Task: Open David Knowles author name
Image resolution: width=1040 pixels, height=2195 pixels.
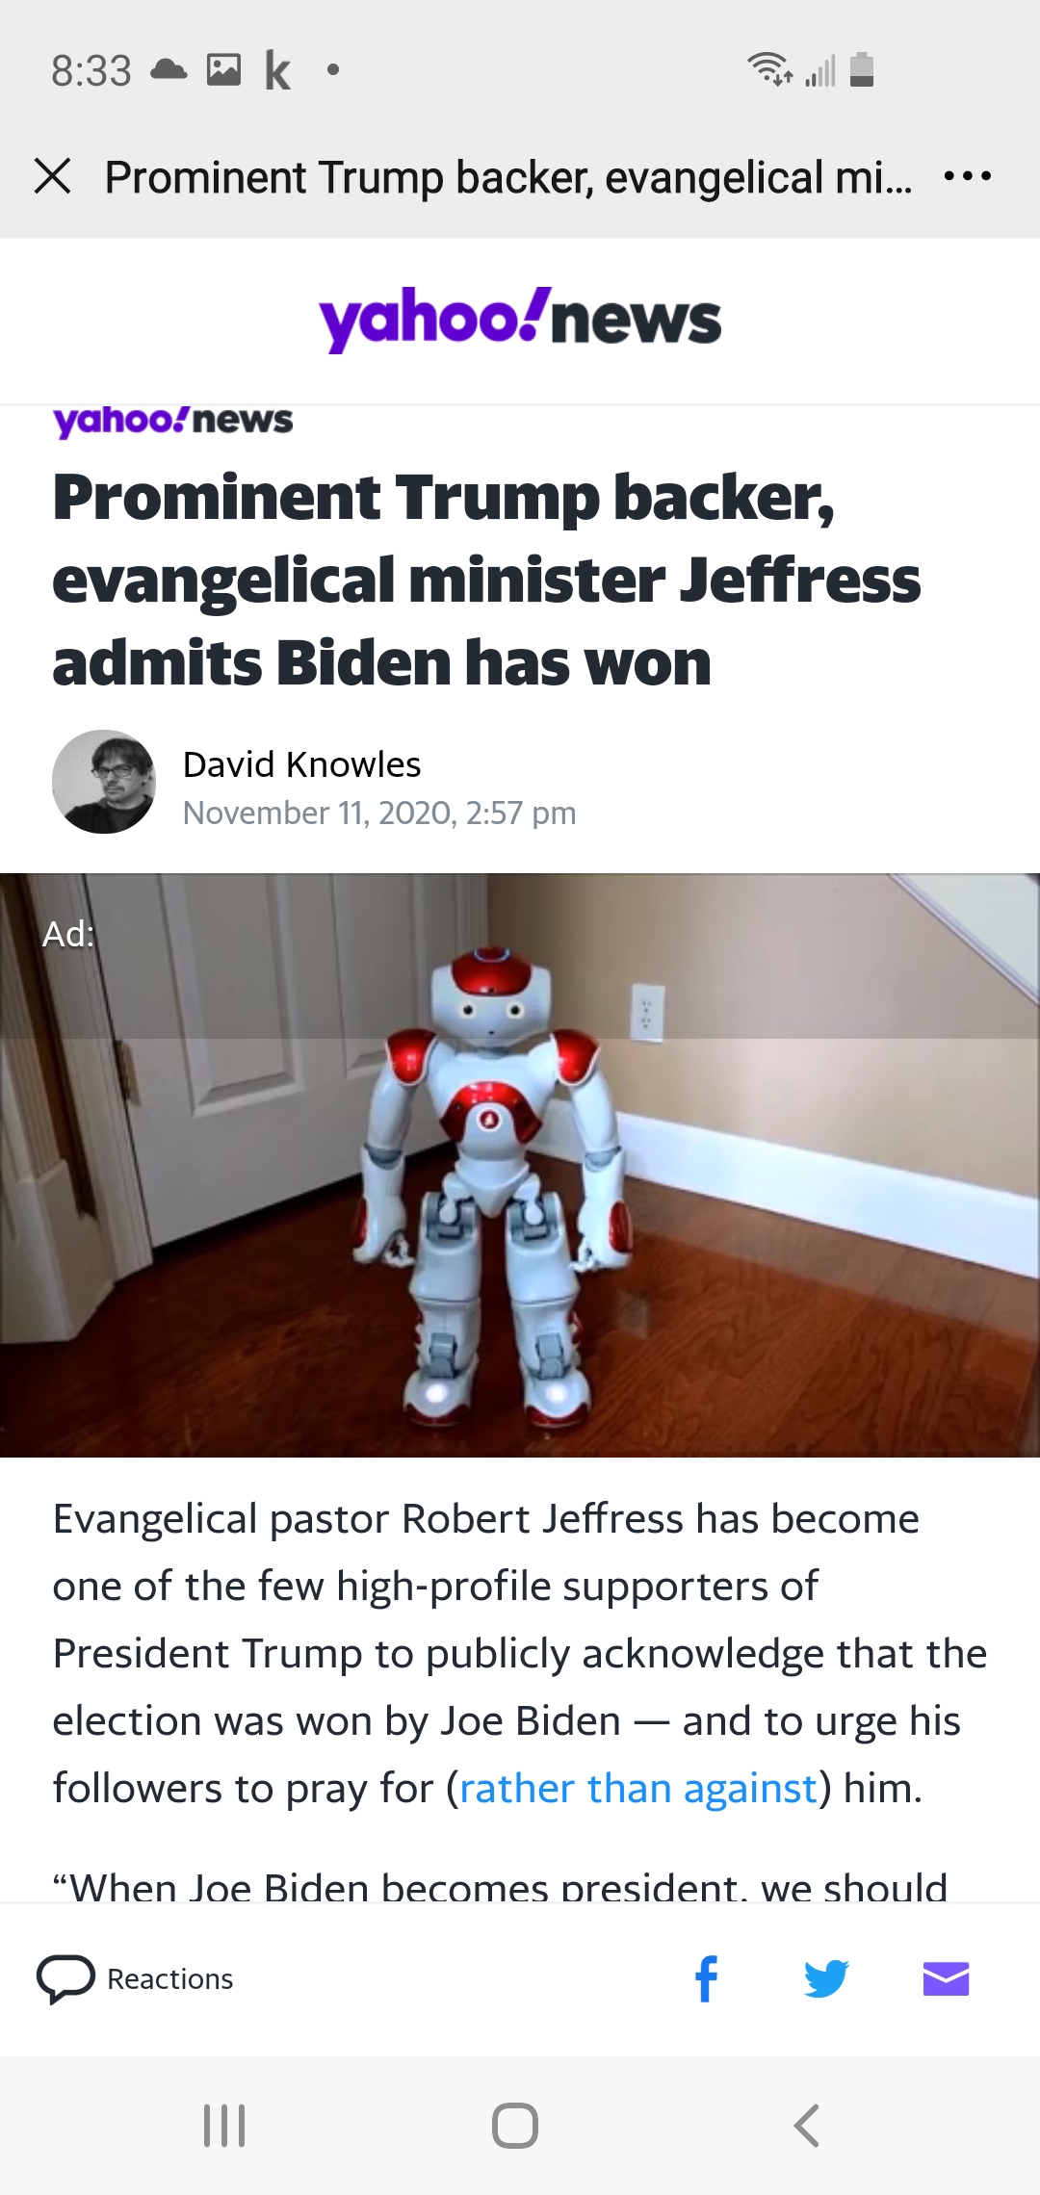Action: [x=302, y=764]
